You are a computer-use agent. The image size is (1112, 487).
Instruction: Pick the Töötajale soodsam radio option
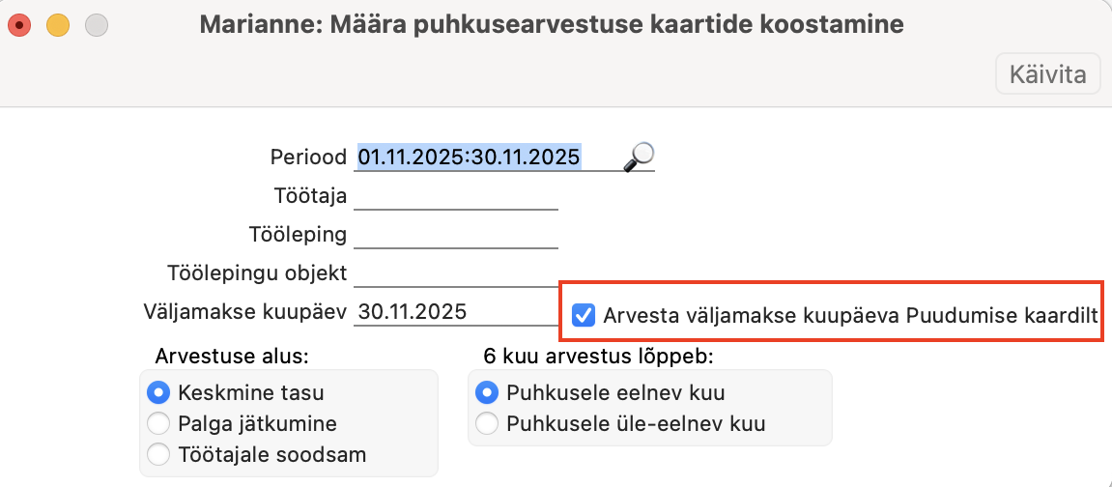click(x=157, y=453)
